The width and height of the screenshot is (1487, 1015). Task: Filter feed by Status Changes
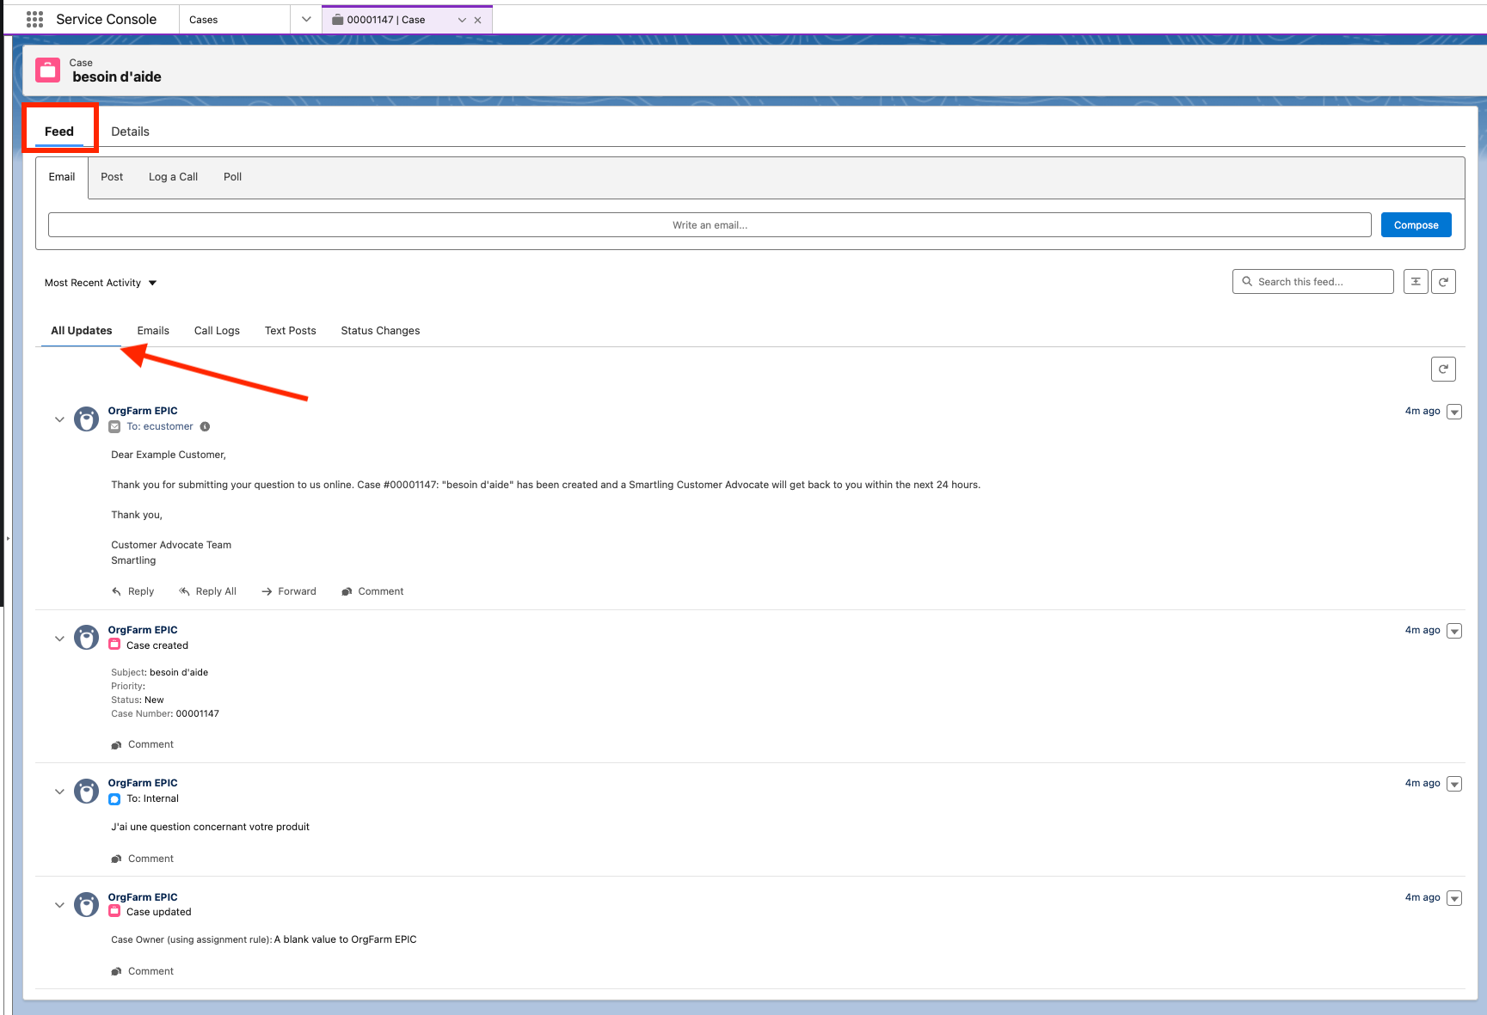click(x=380, y=331)
